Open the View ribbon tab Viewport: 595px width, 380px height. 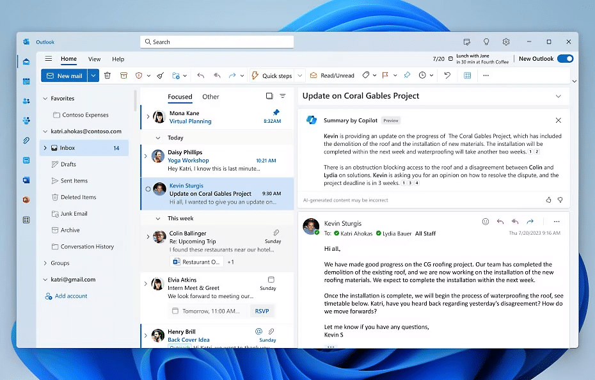coord(94,59)
